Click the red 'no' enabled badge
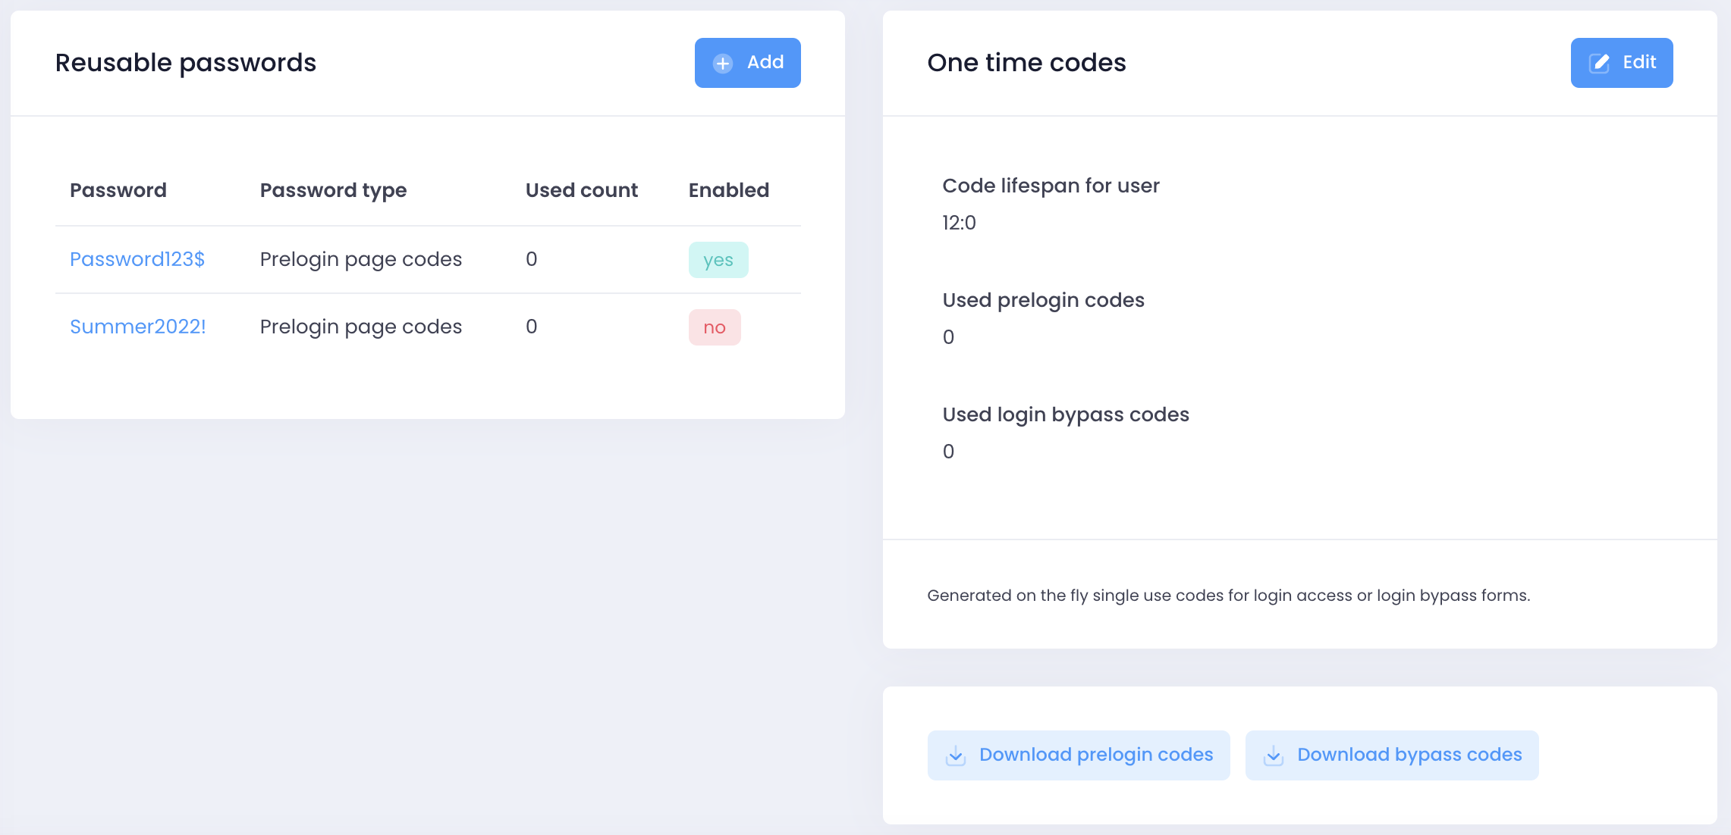This screenshot has width=1731, height=835. pos(714,327)
